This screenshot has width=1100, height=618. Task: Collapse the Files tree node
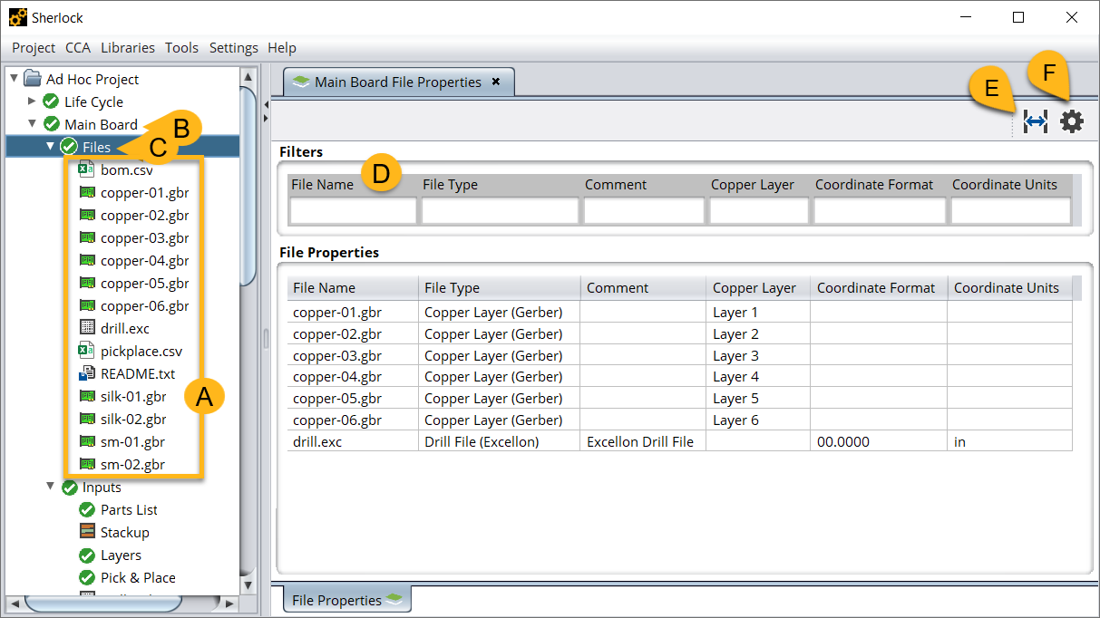click(x=50, y=146)
